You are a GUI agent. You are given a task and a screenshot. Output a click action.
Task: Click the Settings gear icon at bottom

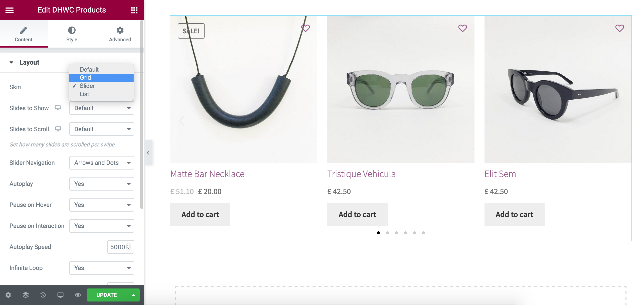pos(8,295)
